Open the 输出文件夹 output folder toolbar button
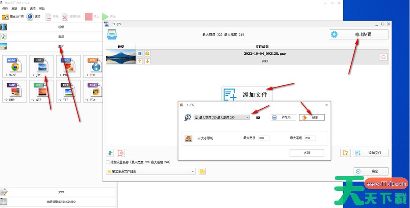The image size is (410, 208). 13,17
